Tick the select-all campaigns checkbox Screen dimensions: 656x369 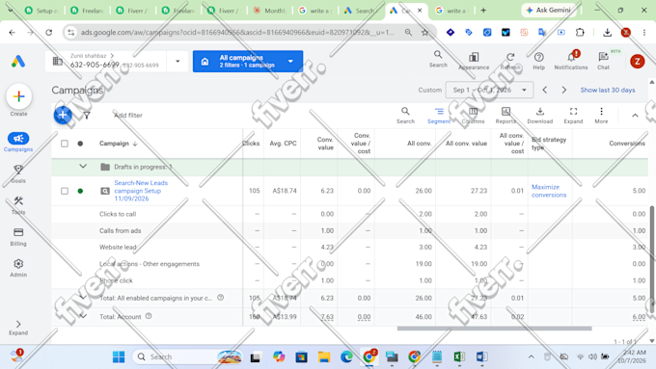(65, 144)
